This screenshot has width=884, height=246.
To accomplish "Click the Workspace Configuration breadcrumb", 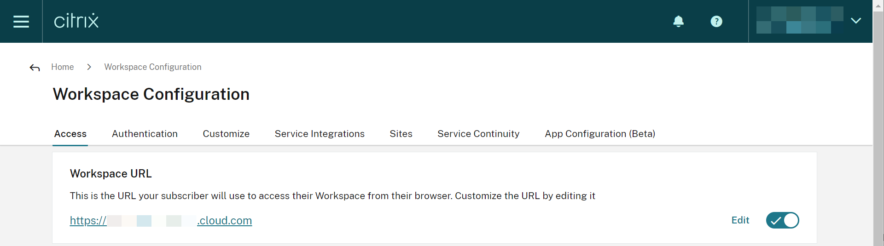I will (153, 67).
